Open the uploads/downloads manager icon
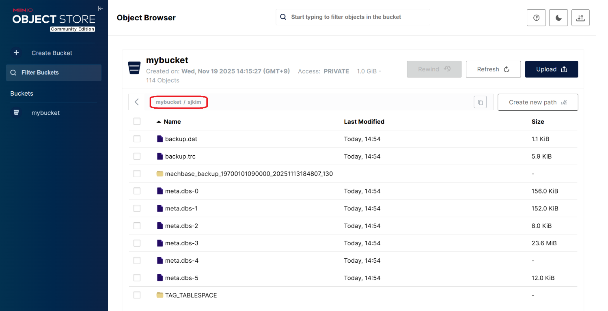The image size is (608, 311). [580, 18]
